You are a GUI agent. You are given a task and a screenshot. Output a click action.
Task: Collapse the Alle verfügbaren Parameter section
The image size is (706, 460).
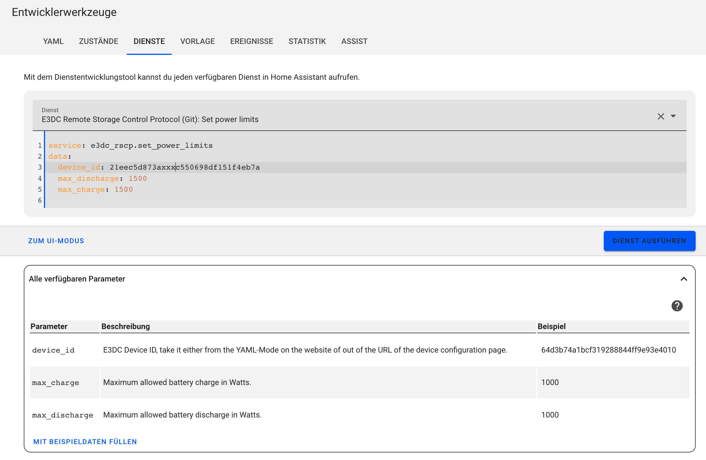click(x=684, y=279)
